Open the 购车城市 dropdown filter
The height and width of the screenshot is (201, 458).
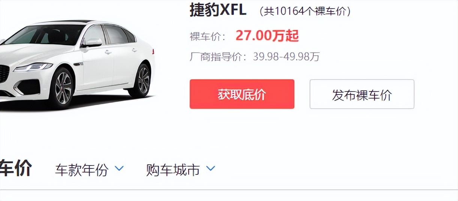pos(181,170)
